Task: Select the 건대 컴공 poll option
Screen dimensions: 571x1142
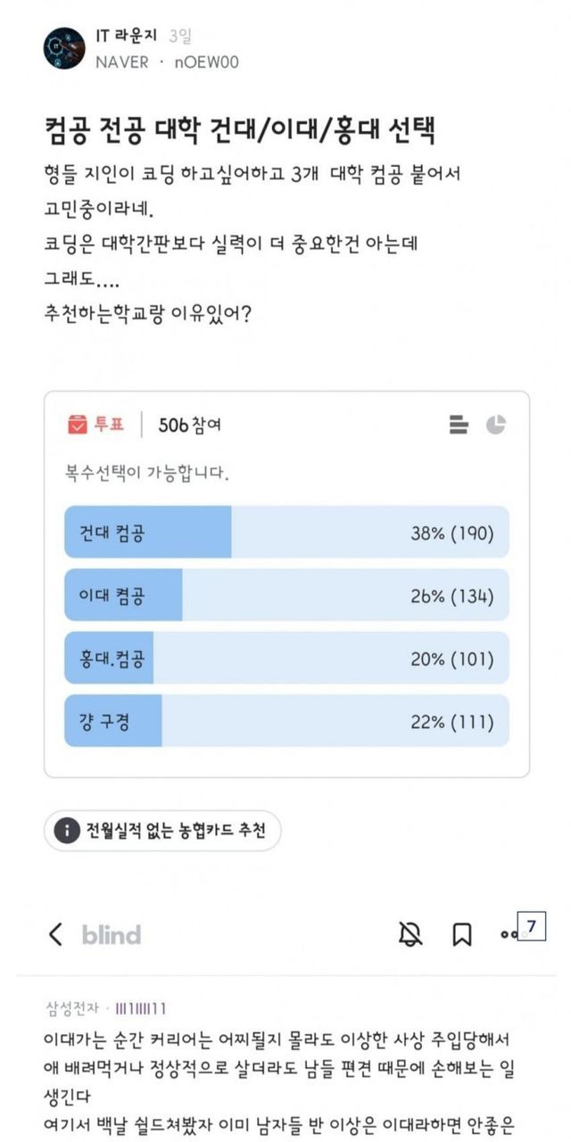Action: tap(286, 533)
